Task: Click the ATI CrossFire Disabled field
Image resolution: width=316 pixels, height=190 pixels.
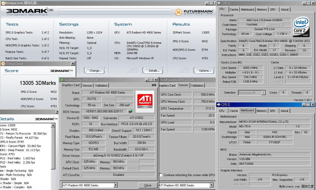Action: pyautogui.click(x=118, y=175)
